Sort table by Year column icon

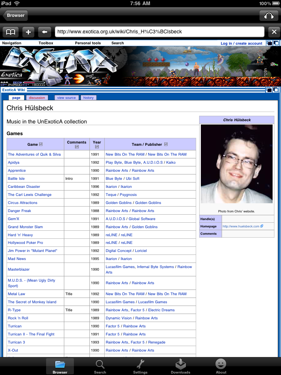pyautogui.click(x=97, y=147)
